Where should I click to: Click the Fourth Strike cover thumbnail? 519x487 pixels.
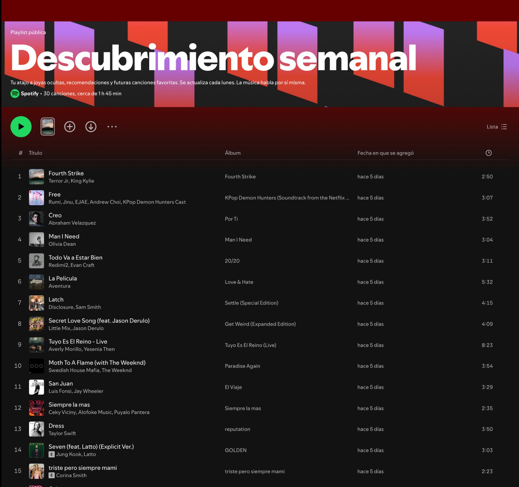tap(36, 177)
